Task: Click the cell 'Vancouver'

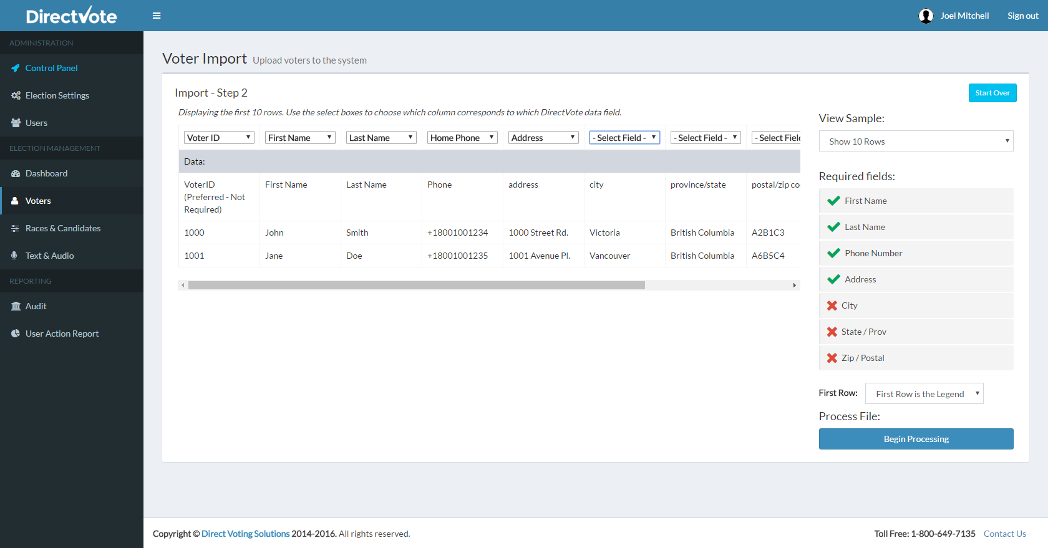Action: coord(624,256)
